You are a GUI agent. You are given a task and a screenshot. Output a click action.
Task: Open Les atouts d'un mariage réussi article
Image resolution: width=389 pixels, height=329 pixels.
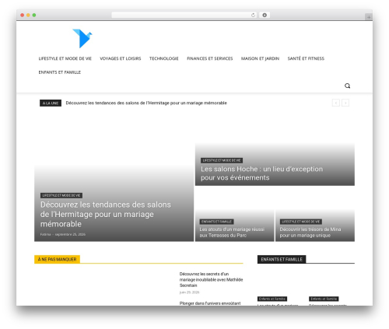(x=232, y=233)
